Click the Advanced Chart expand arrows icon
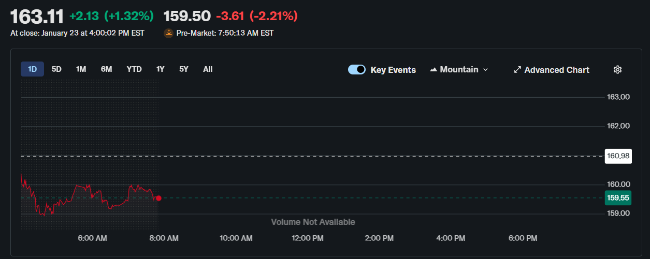 pyautogui.click(x=517, y=70)
